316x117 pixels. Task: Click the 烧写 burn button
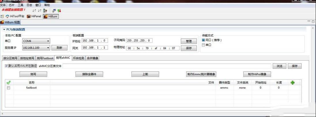pos(33,74)
